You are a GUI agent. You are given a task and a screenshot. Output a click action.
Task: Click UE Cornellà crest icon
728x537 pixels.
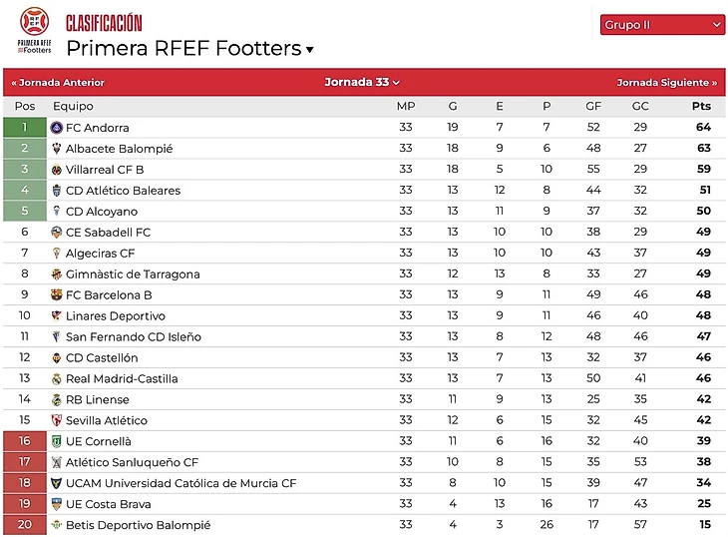[x=56, y=441]
